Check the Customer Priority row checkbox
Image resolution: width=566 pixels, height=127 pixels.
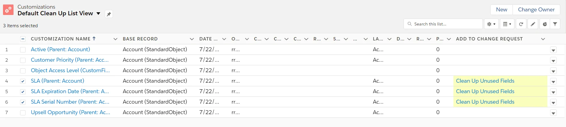click(23, 60)
